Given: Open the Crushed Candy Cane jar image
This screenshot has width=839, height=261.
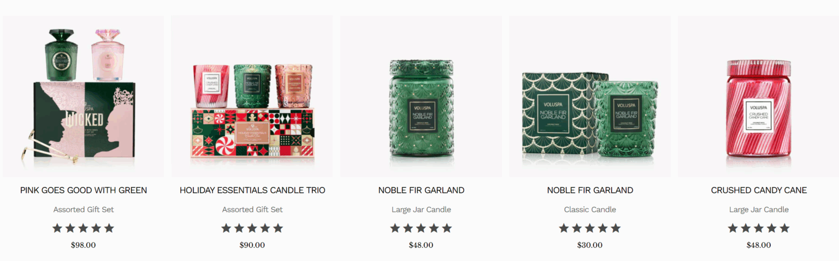Looking at the screenshot, I should click(x=759, y=96).
